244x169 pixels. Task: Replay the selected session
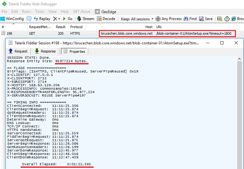42,19
